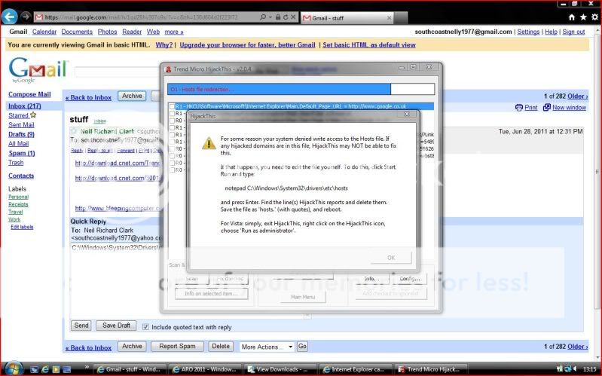Click Compose Mail link
This screenshot has width=602, height=376.
(29, 94)
